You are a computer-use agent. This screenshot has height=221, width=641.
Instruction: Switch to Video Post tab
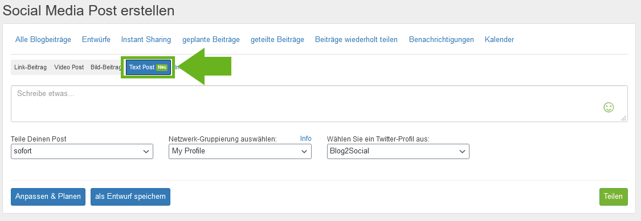point(69,67)
